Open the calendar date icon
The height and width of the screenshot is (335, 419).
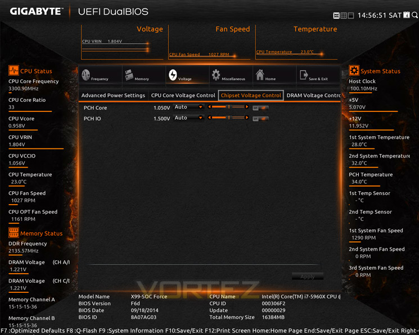[x=406, y=15]
